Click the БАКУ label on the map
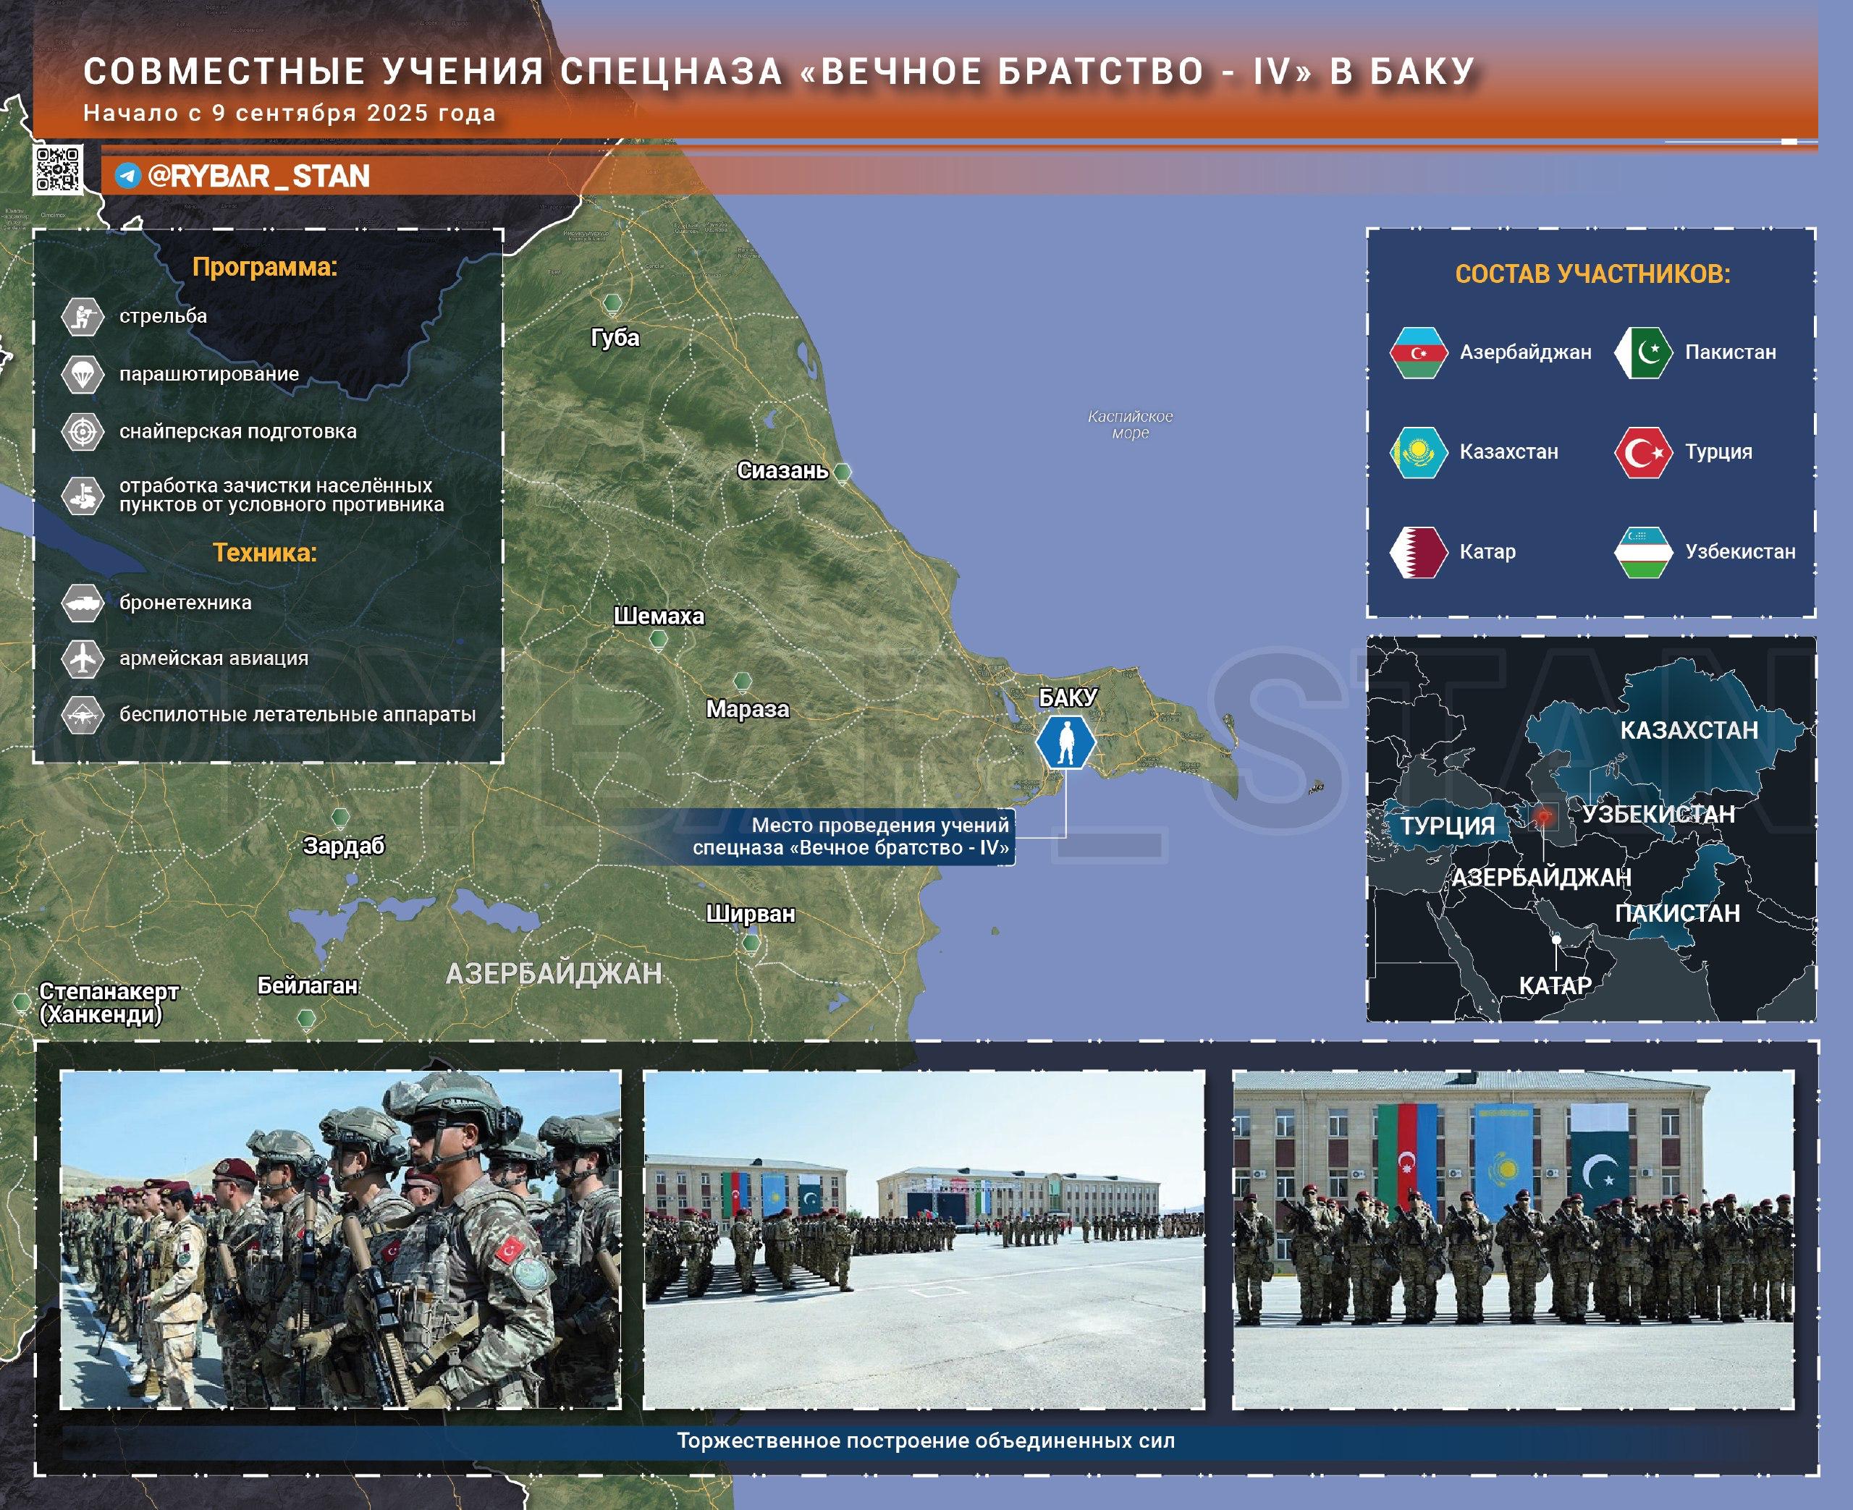Screen dimensions: 1853x1510 (x=1068, y=697)
